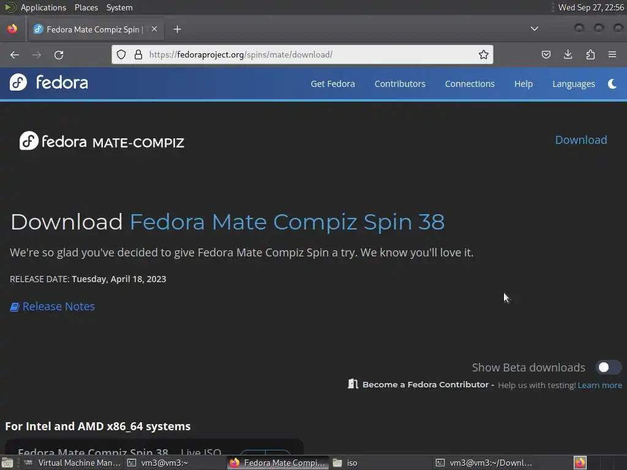The height and width of the screenshot is (470, 627).
Task: Switch the Show Beta downloads toggle
Action: pyautogui.click(x=608, y=367)
